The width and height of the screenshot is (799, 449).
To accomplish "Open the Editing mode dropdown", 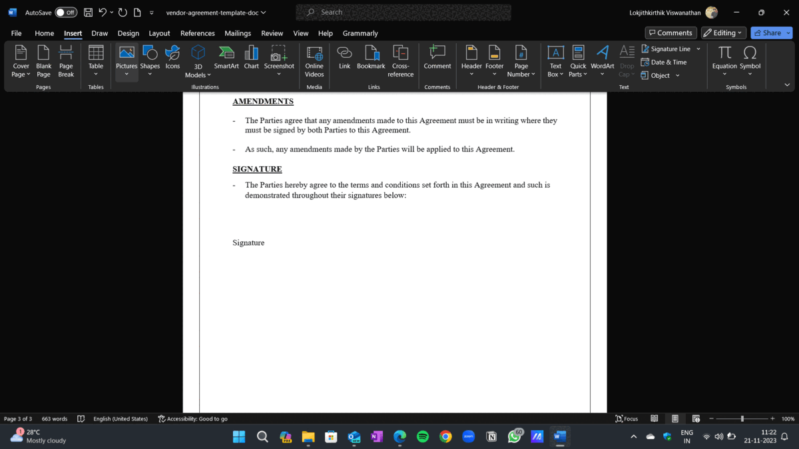I will click(724, 33).
